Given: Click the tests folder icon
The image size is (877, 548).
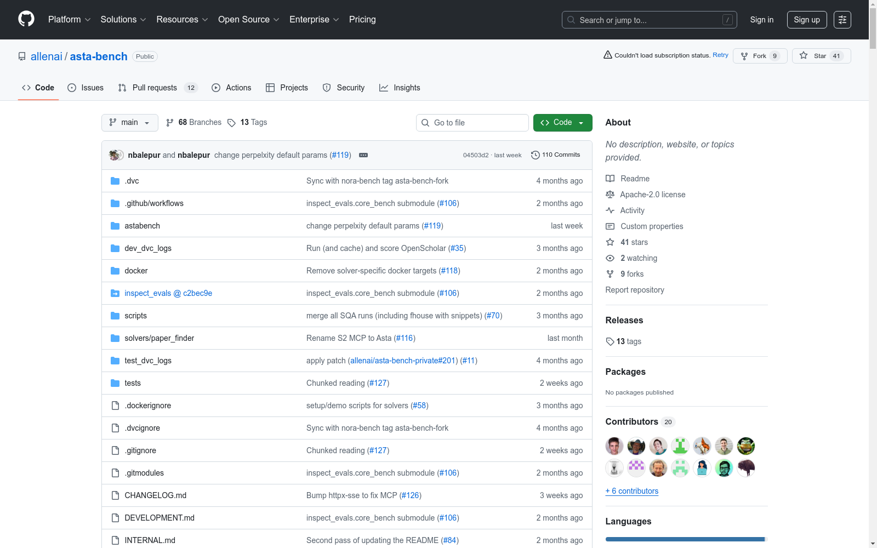Looking at the screenshot, I should pyautogui.click(x=115, y=383).
